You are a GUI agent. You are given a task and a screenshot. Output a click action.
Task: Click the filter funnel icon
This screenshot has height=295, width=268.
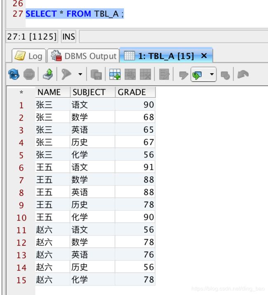66,74
